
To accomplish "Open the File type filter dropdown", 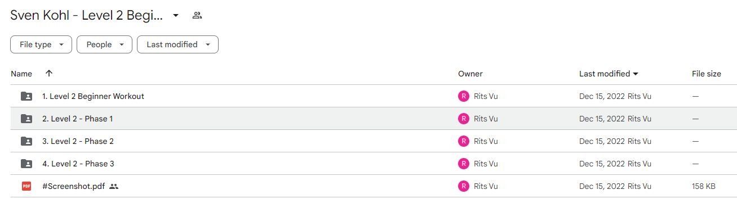I will click(x=41, y=44).
